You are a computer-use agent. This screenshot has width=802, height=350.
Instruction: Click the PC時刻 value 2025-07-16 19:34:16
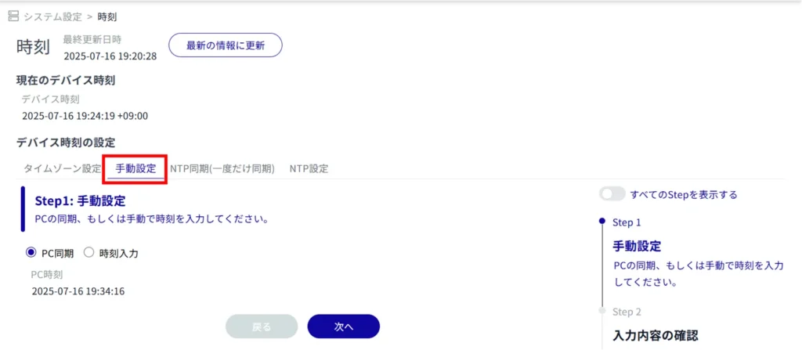coord(78,291)
